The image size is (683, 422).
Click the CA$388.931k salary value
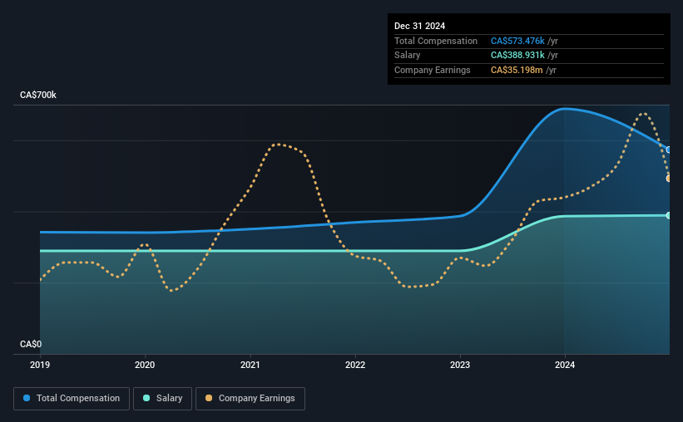click(x=517, y=56)
